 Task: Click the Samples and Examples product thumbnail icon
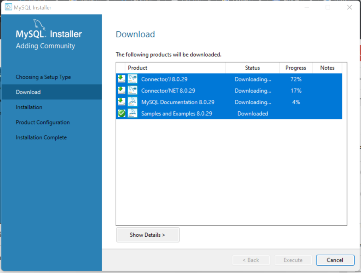133,113
